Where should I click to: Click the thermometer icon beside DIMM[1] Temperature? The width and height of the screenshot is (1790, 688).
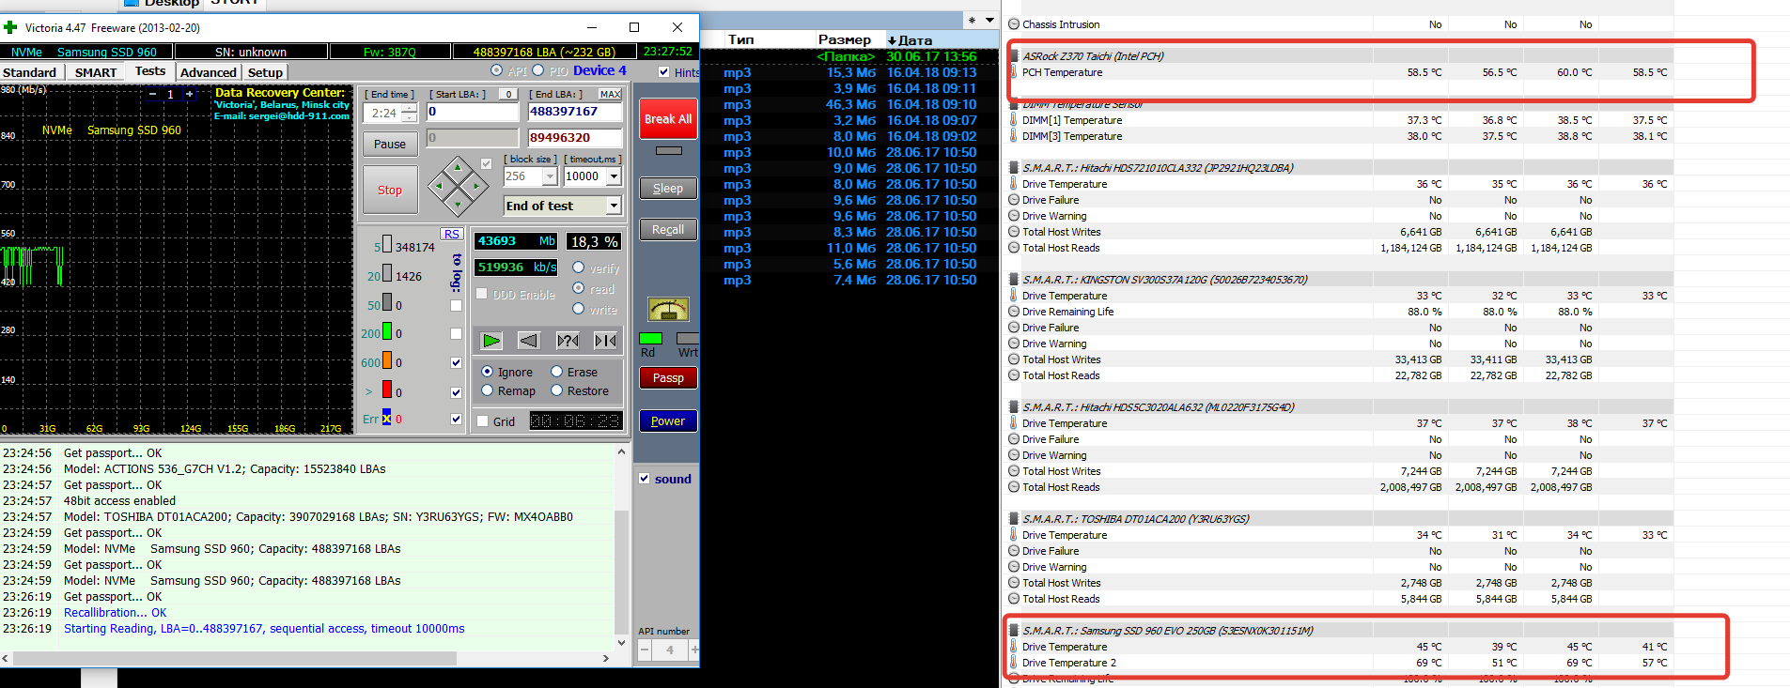1014,120
